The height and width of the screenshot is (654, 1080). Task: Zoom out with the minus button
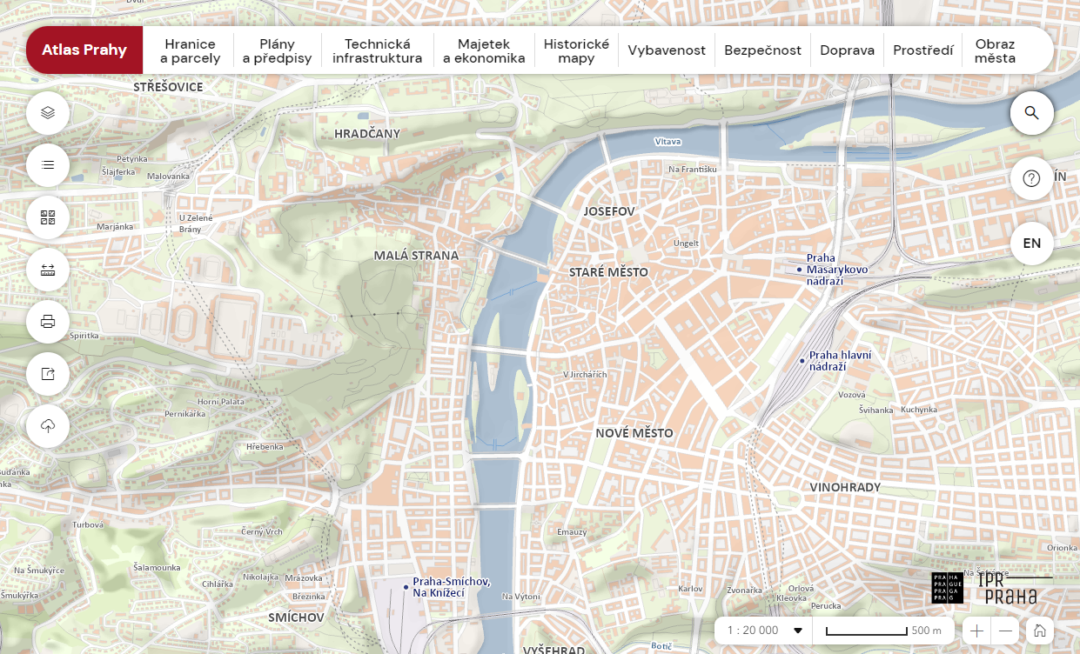(1005, 631)
